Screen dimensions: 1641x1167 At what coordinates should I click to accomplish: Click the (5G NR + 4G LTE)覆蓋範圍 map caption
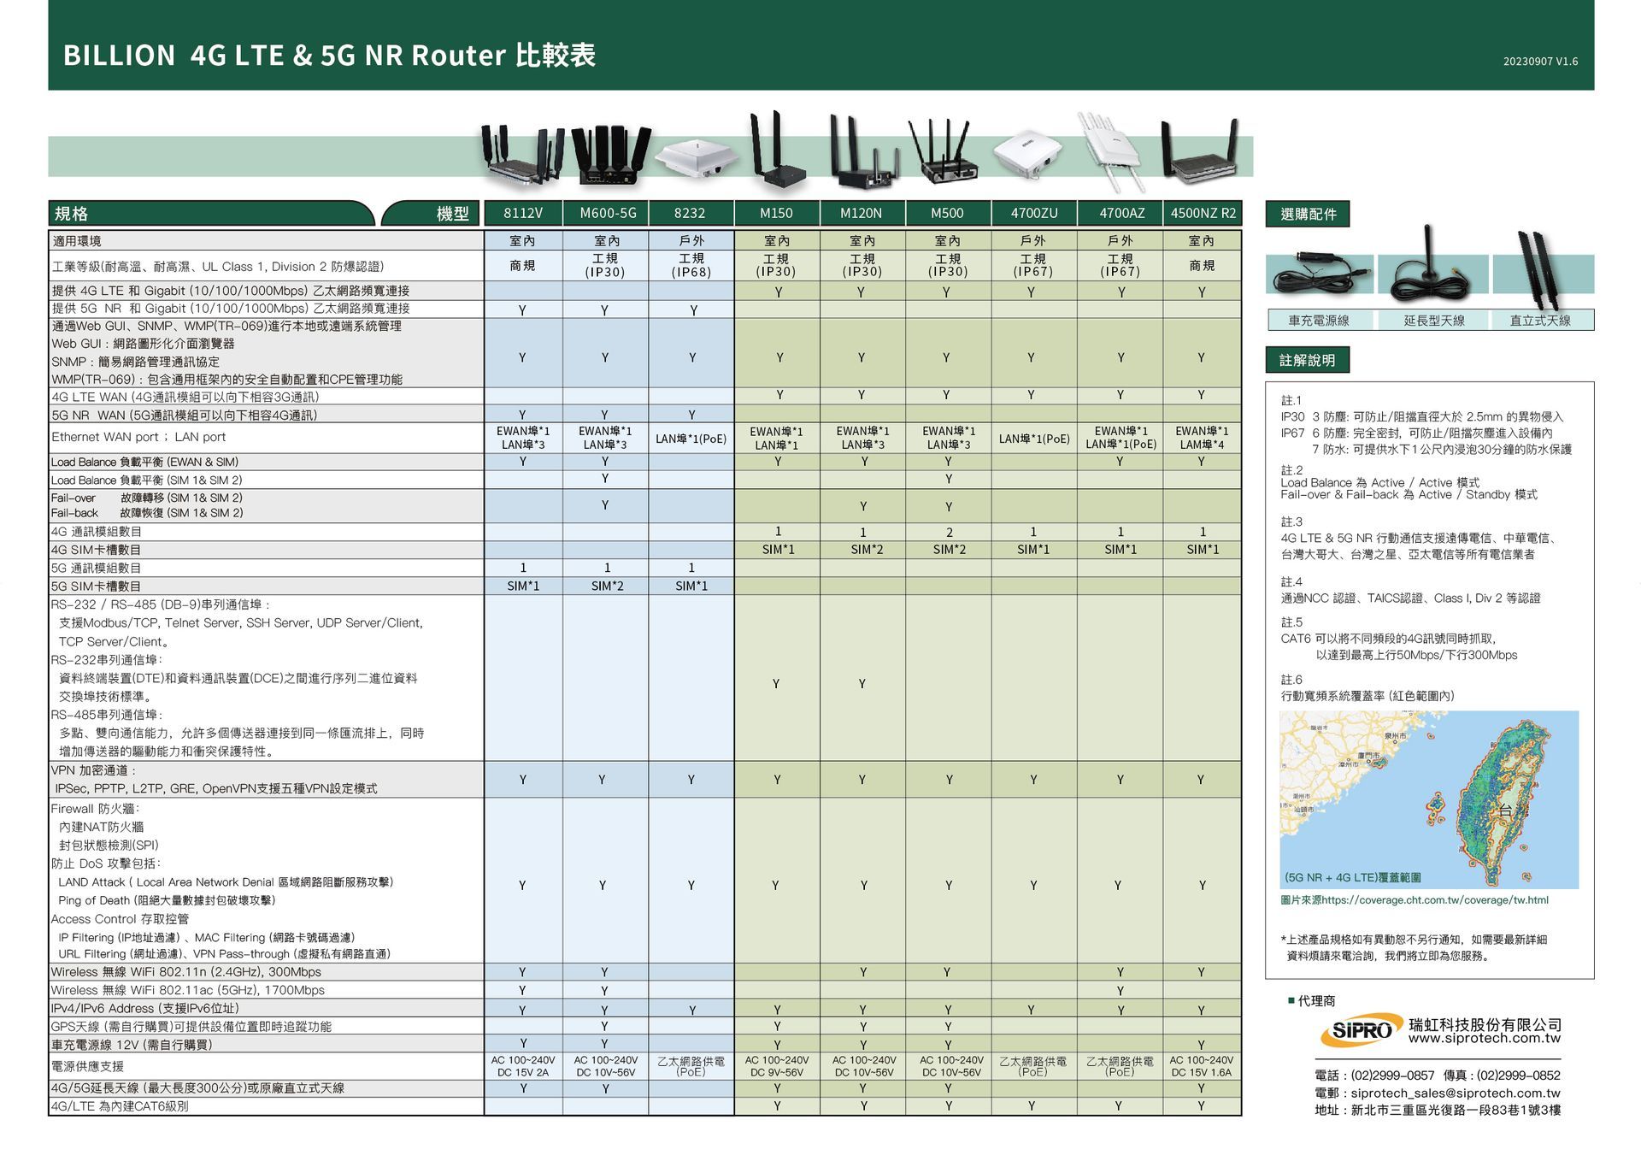pyautogui.click(x=1353, y=878)
